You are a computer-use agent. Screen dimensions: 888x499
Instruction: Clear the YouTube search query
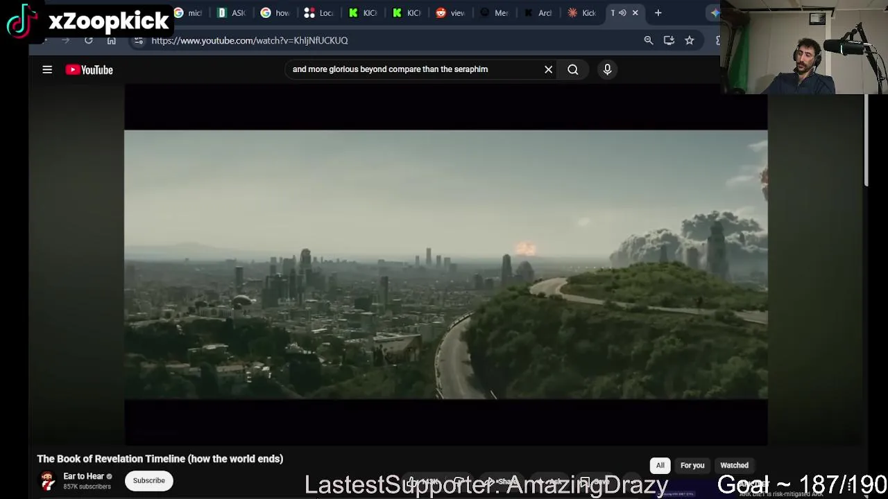click(x=548, y=69)
